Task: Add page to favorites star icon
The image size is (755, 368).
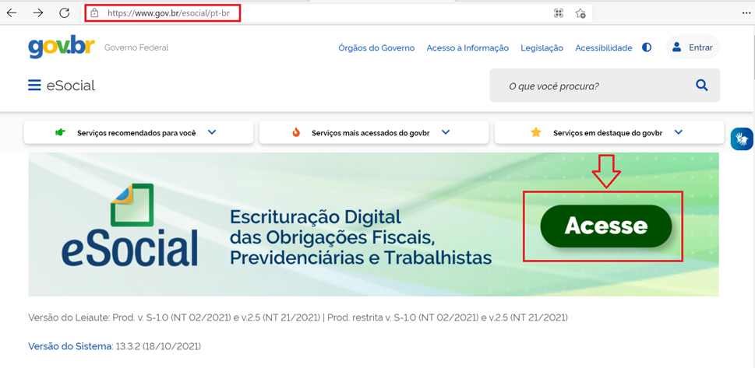Action: [580, 13]
